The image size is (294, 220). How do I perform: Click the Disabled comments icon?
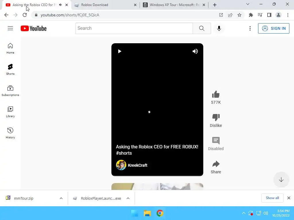(x=216, y=141)
